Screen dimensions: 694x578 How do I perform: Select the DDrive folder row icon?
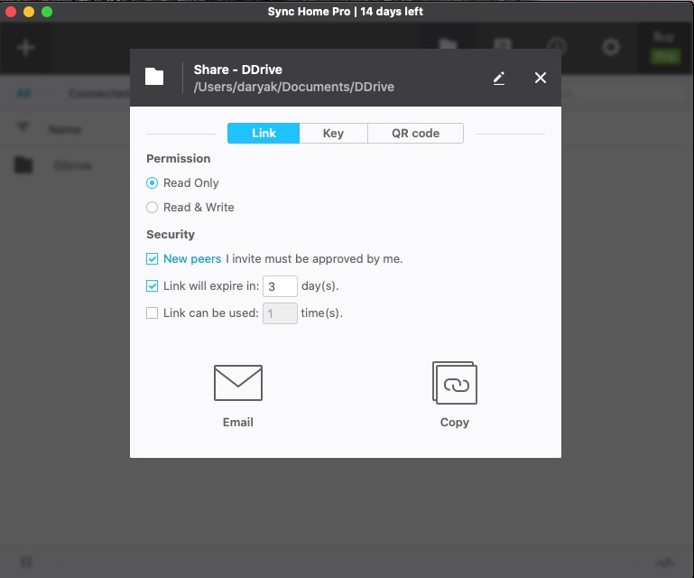click(x=23, y=164)
